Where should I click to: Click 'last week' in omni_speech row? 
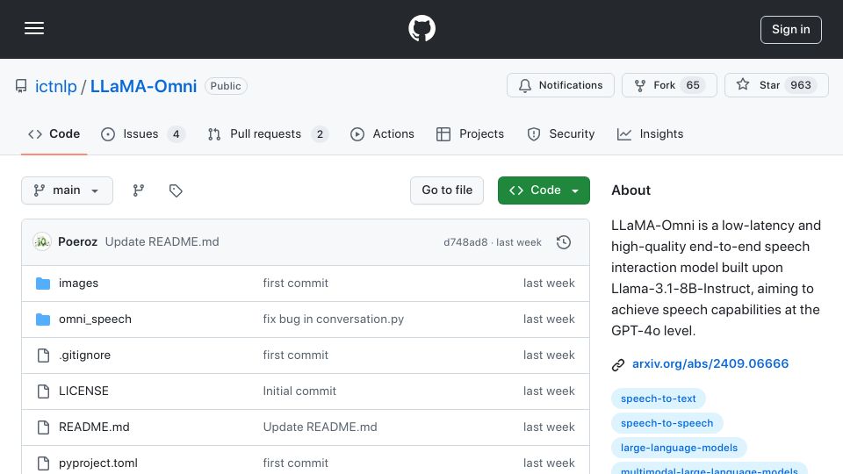[x=549, y=320]
